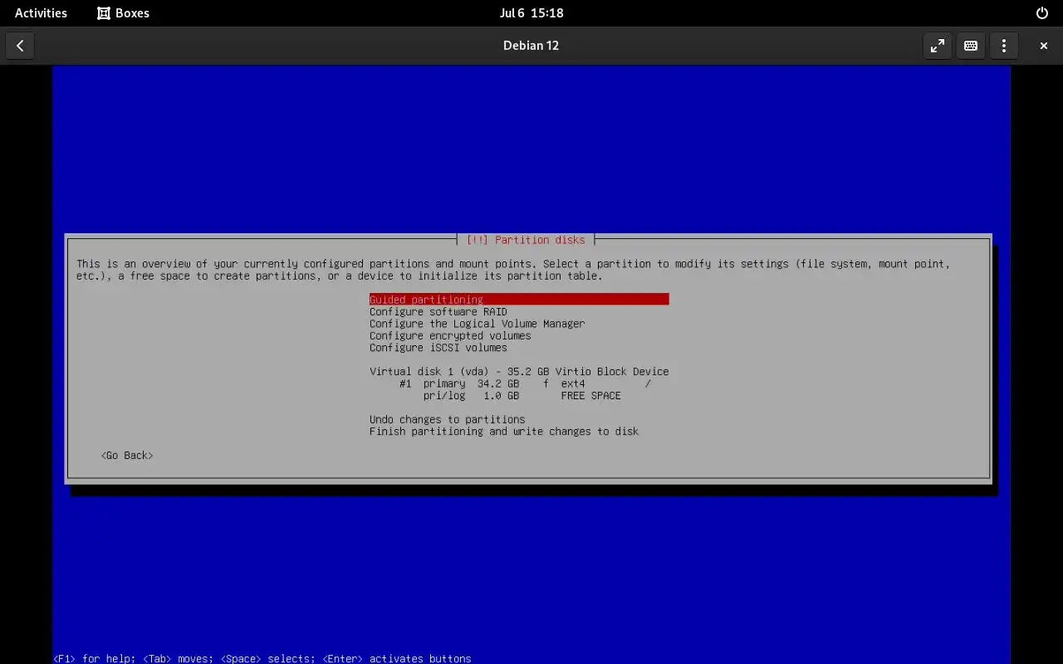1063x664 pixels.
Task: Click the <Go Back> button
Action: [127, 456]
